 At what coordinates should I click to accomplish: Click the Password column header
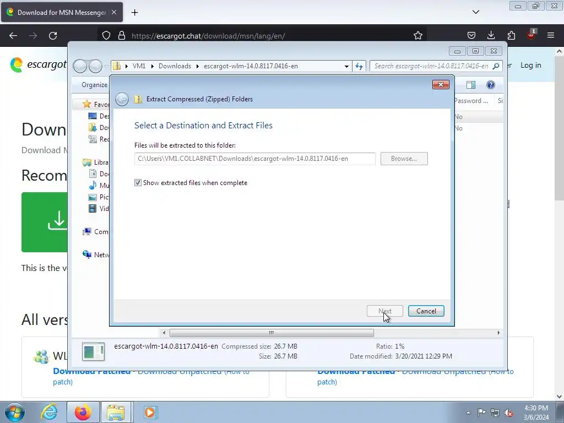(471, 101)
